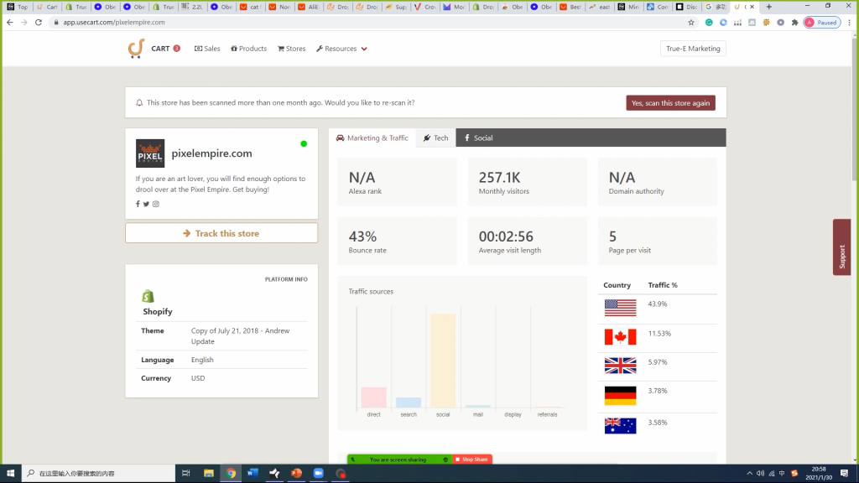
Task: Click the Cart logo icon
Action: click(135, 49)
